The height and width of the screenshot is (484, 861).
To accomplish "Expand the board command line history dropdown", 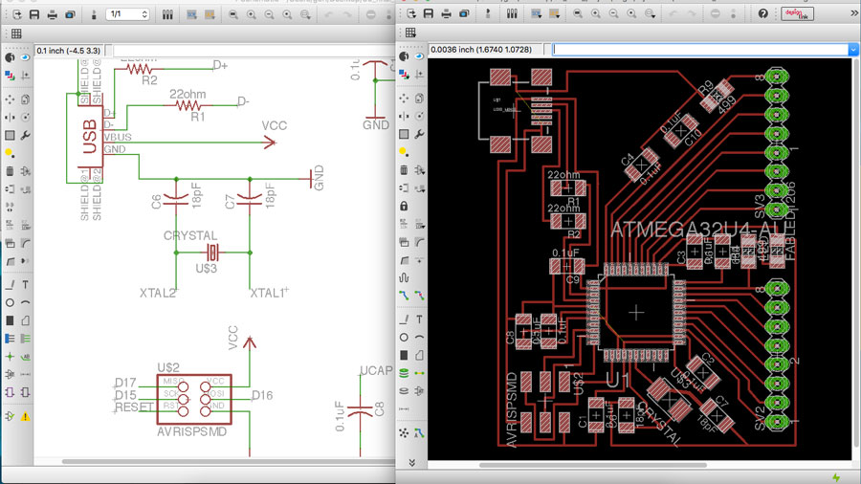I will coord(853,50).
